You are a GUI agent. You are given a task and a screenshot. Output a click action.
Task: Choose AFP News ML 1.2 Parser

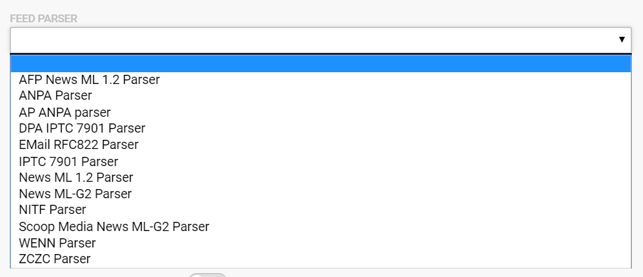(x=90, y=79)
